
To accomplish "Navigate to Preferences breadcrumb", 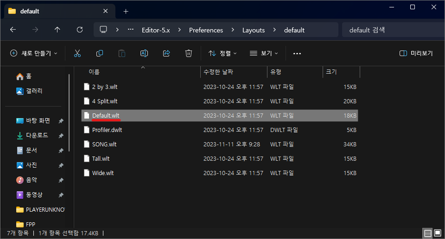I will point(206,30).
